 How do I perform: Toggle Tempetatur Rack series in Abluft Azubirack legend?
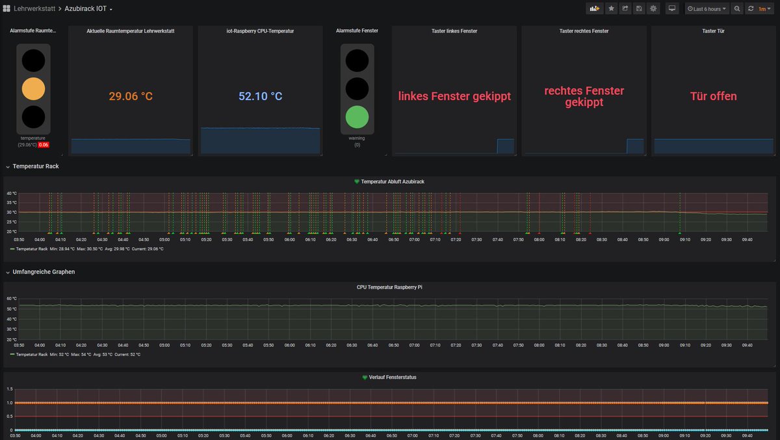tap(32, 249)
